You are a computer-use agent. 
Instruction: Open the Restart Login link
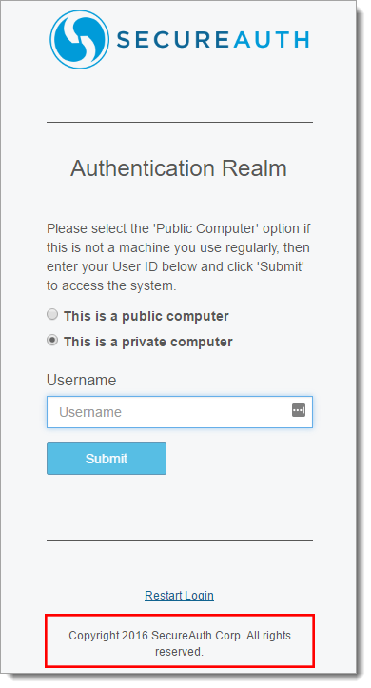(180, 596)
